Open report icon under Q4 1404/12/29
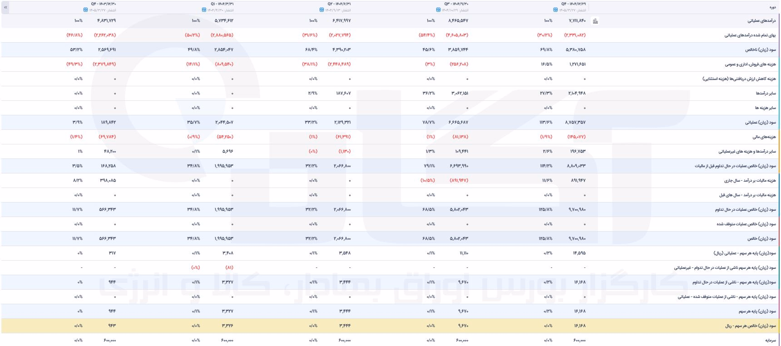 point(555,10)
